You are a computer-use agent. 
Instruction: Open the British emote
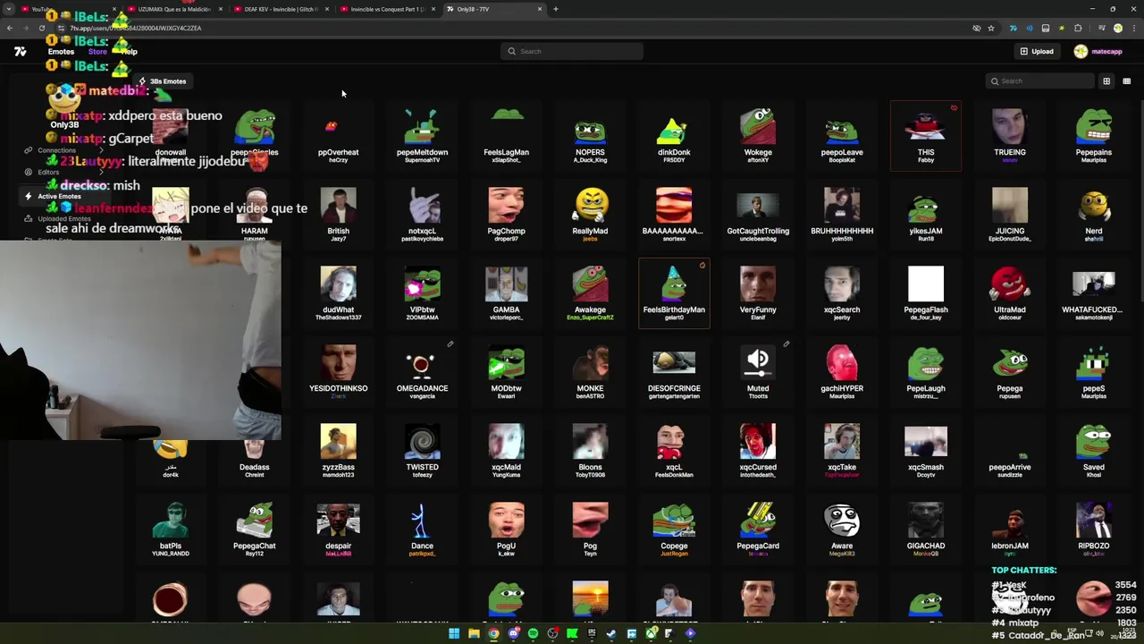pyautogui.click(x=338, y=215)
